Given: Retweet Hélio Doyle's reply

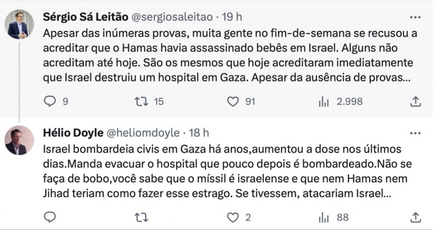Looking at the screenshot, I should point(142,216).
